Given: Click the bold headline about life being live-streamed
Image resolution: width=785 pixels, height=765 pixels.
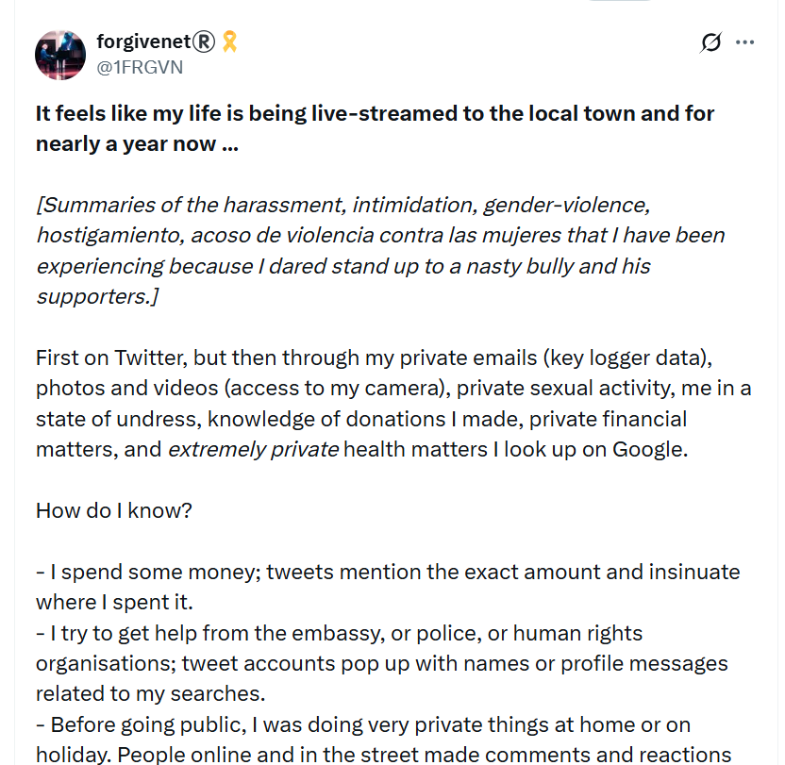Looking at the screenshot, I should [x=375, y=128].
